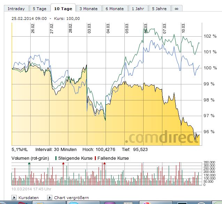Image resolution: width=222 pixels, height=204 pixels.
Task: Click the arrow button beside Chart vergrößern
Action: click(50, 198)
